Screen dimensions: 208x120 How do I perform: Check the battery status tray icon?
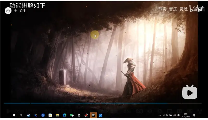(171, 115)
